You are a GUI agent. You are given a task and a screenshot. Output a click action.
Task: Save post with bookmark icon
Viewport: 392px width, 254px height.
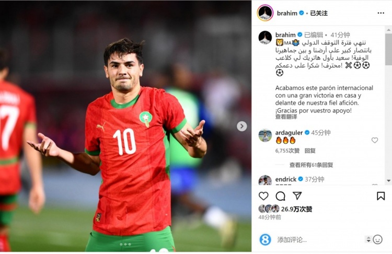381,196
